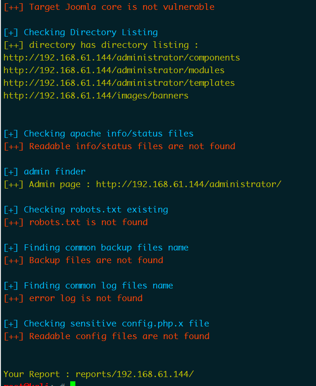
Task: Click the report path reports/192.168.61.144/
Action: pos(135,374)
